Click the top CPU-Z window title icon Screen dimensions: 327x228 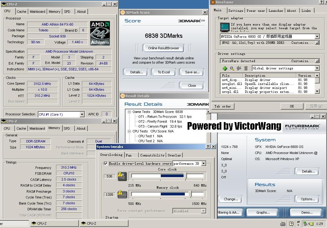pyautogui.click(x=4, y=4)
